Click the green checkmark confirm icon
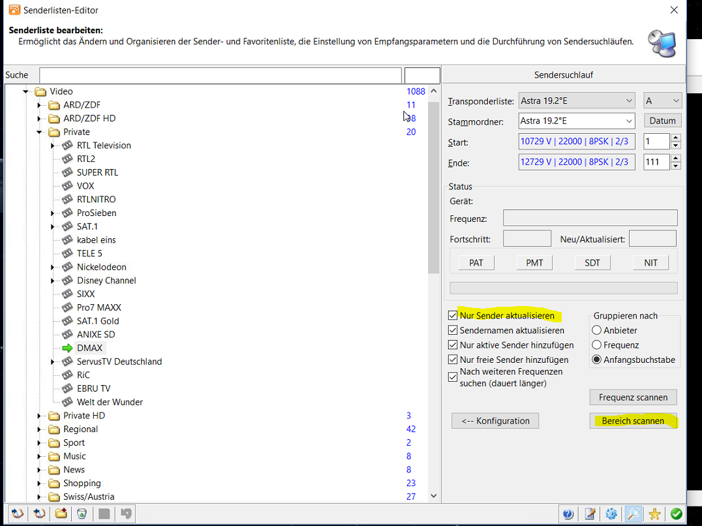This screenshot has height=526, width=702. point(676,514)
